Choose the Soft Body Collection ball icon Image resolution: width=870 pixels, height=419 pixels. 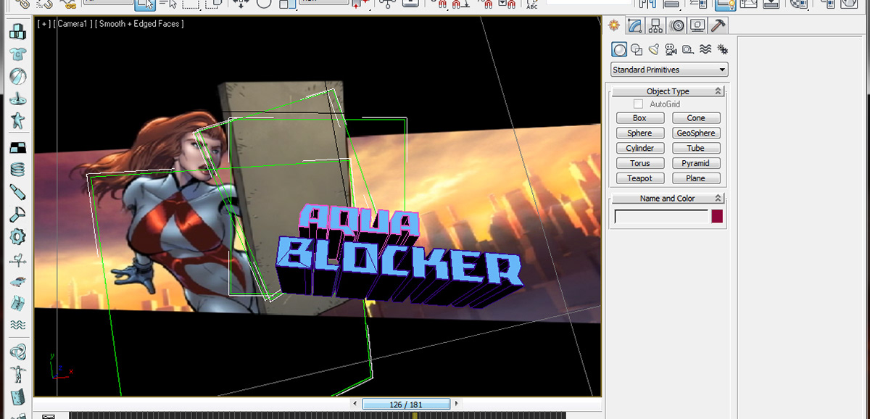tap(17, 76)
